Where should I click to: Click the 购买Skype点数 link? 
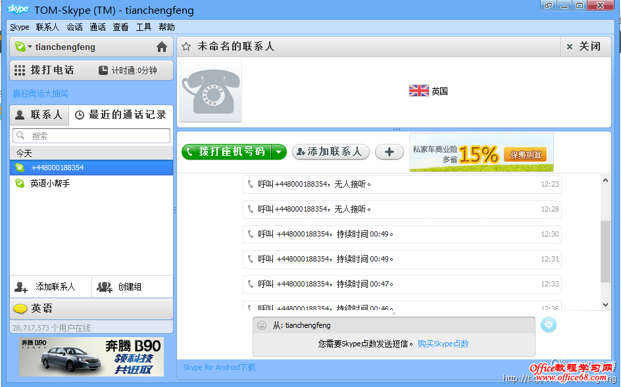click(x=443, y=343)
